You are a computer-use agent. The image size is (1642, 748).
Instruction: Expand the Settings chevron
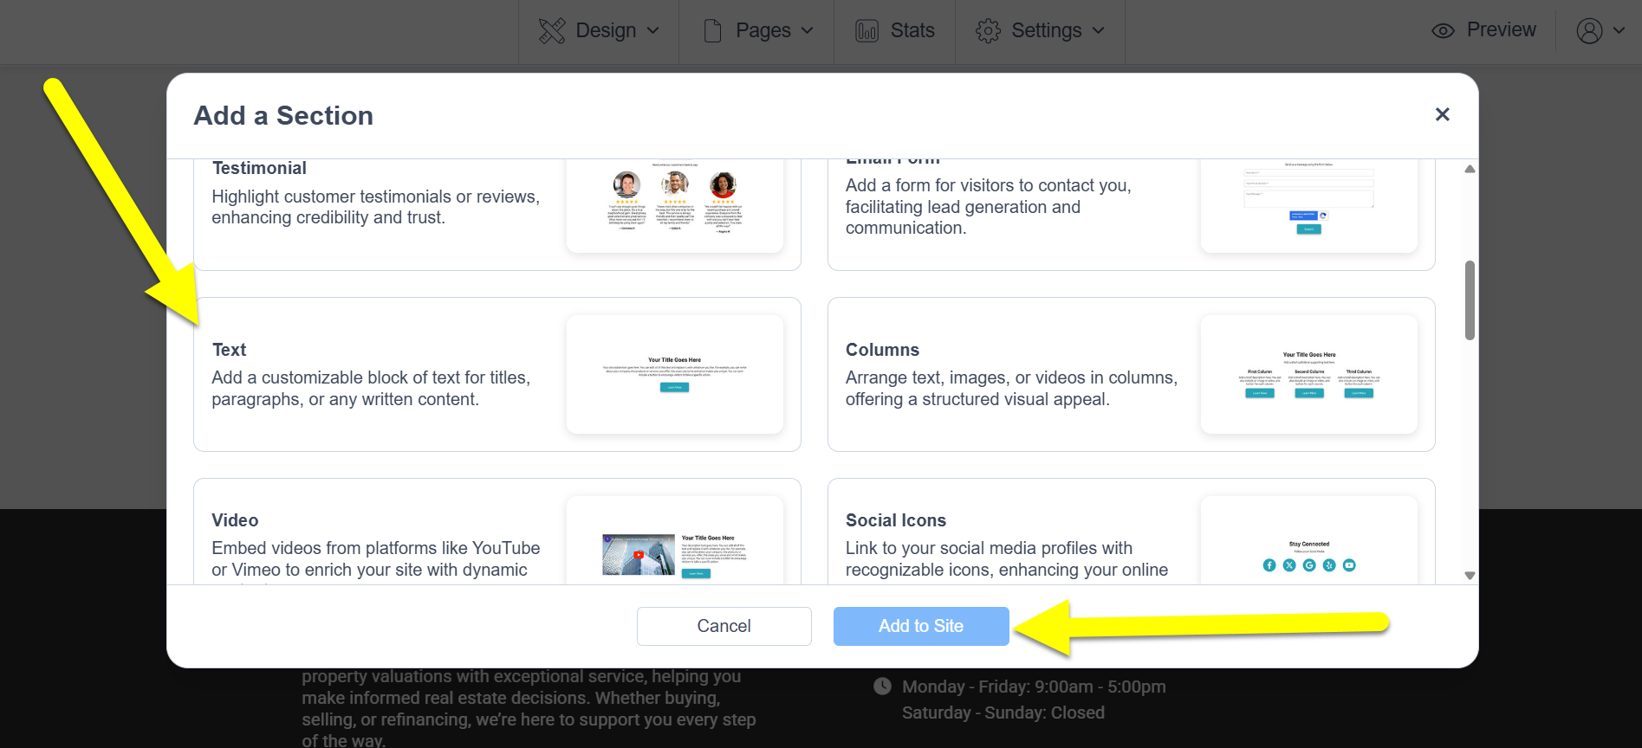pos(1099,31)
